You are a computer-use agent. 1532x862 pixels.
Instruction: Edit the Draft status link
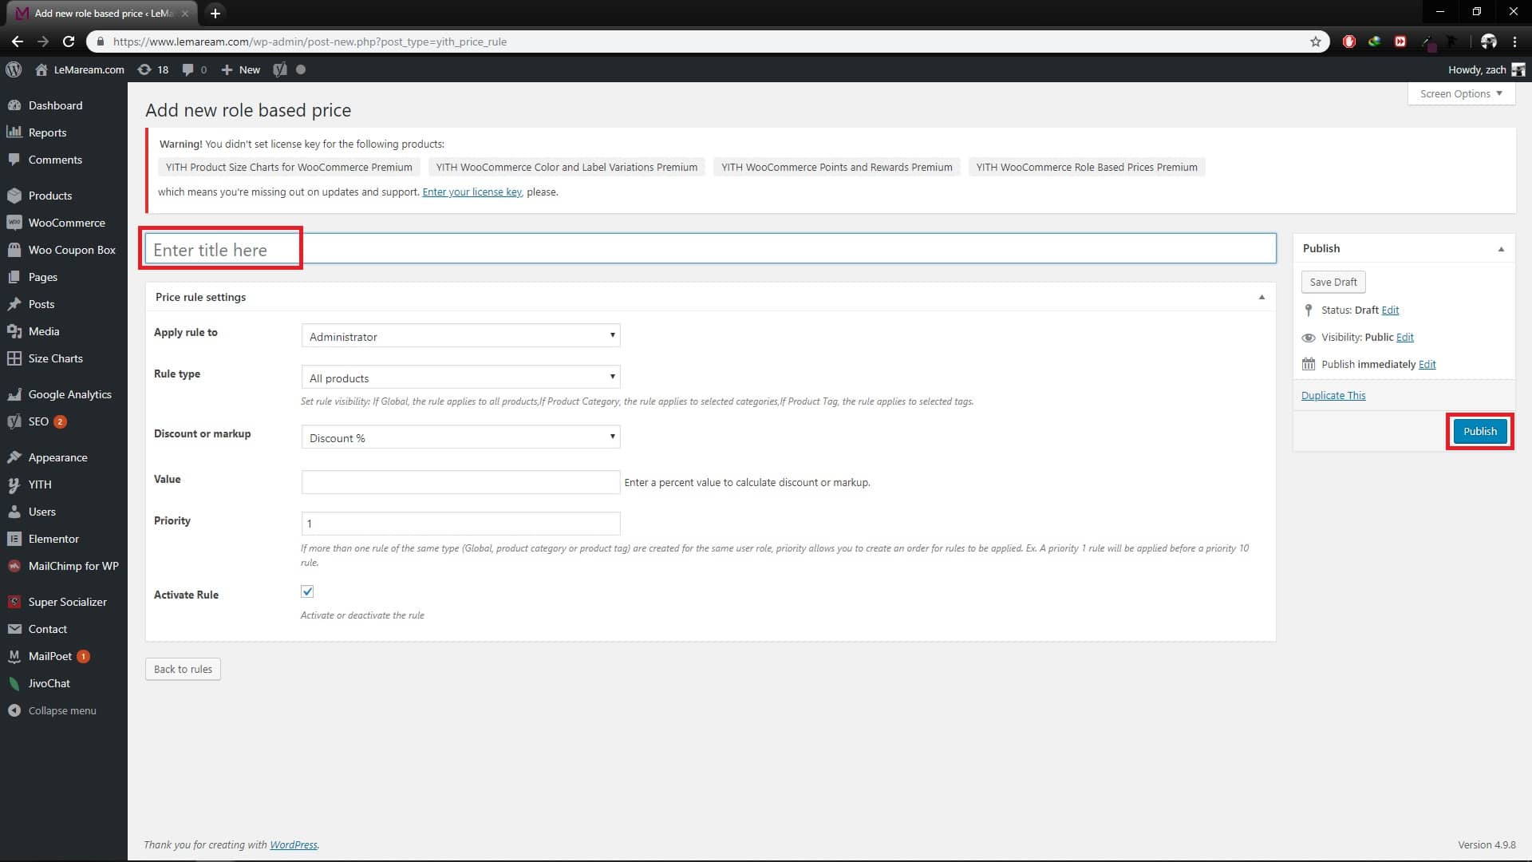[1390, 310]
